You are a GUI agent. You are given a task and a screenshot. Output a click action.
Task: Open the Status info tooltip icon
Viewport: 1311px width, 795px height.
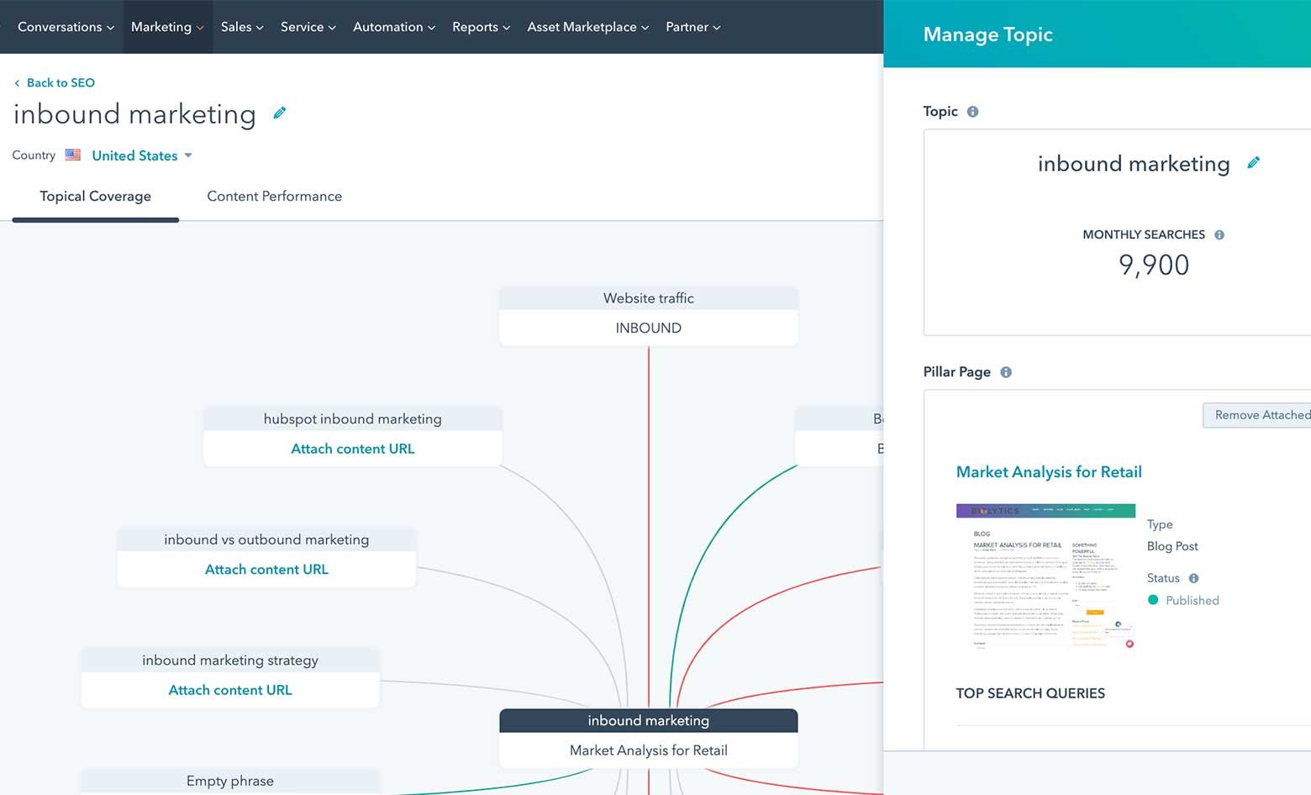(x=1193, y=578)
